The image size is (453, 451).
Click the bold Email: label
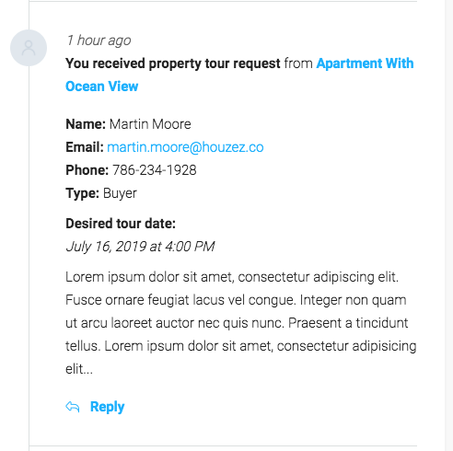tap(85, 147)
